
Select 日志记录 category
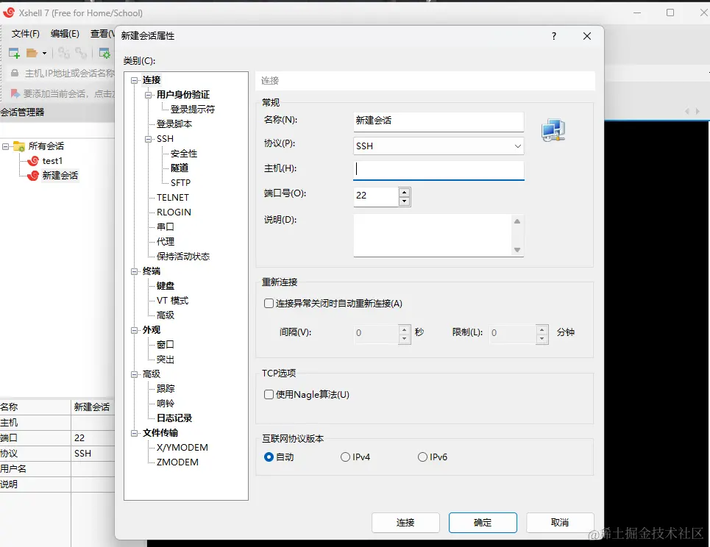point(174,418)
